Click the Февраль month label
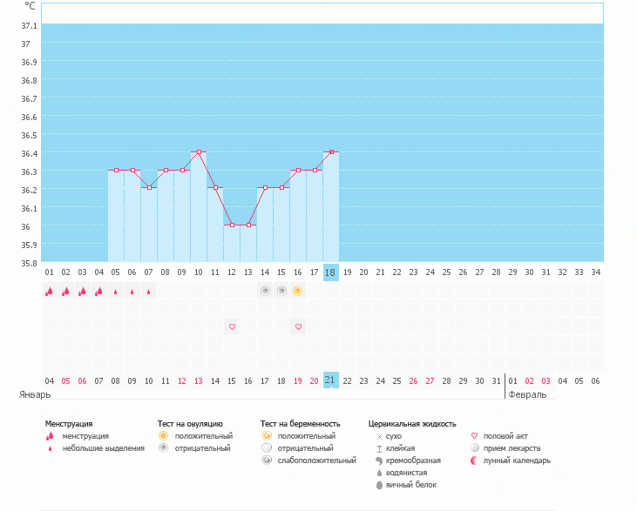Image resolution: width=637 pixels, height=511 pixels. tap(527, 394)
